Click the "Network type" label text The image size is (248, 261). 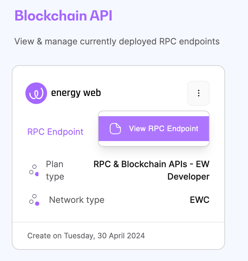[x=77, y=200]
